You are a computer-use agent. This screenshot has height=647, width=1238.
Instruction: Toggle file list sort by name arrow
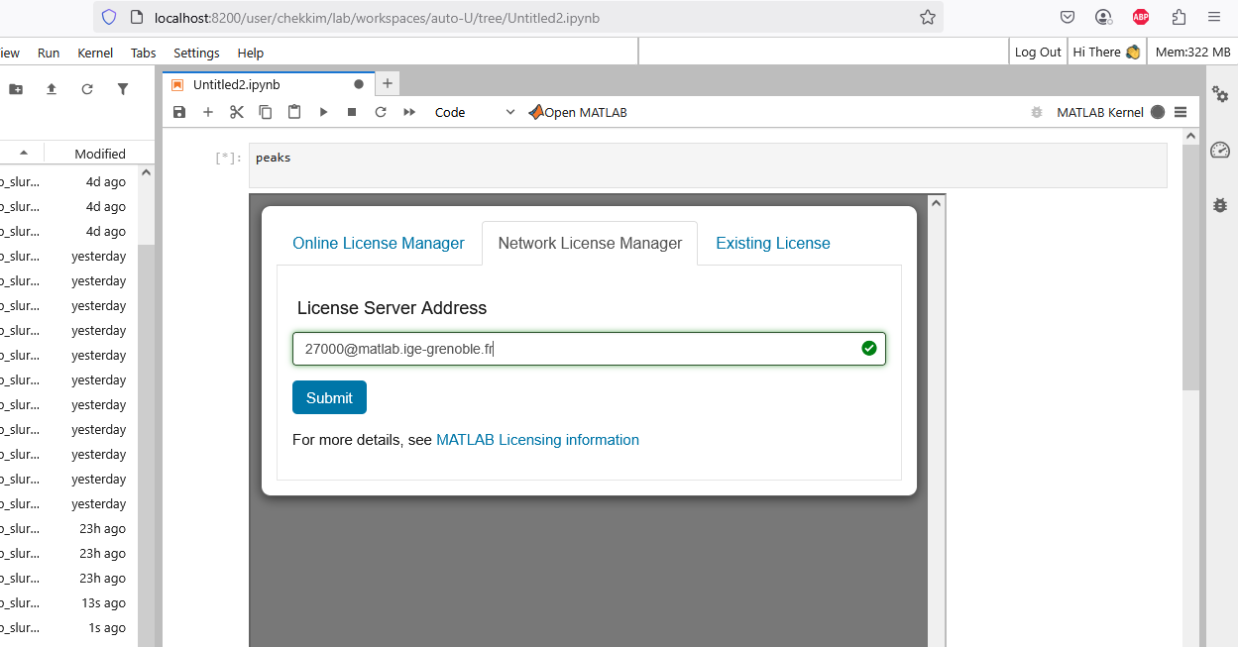24,153
